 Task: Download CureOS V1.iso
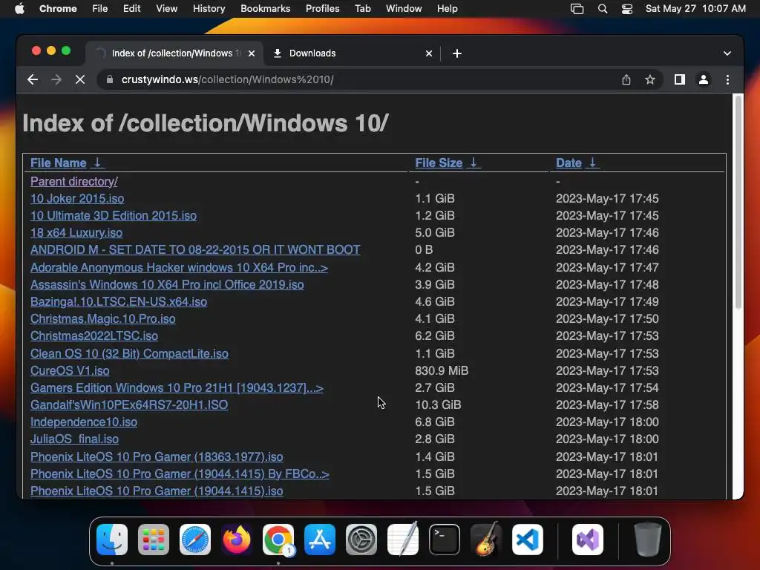[x=70, y=370]
